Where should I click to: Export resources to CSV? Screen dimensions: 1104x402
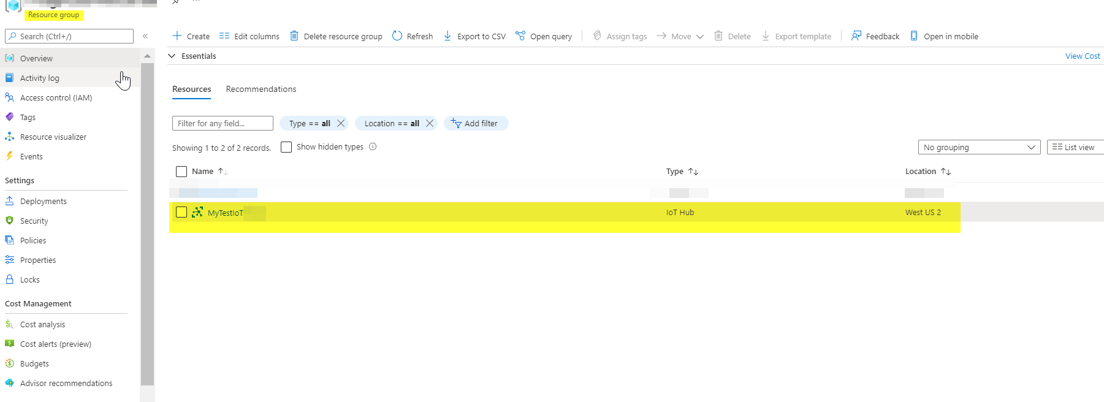pos(474,36)
